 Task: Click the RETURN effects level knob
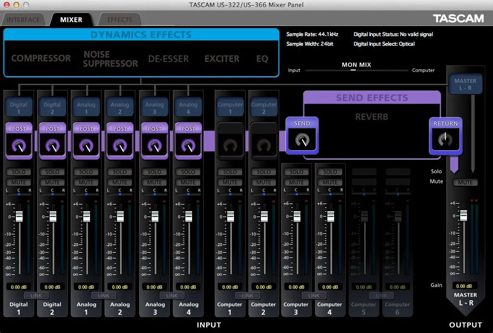pos(445,140)
